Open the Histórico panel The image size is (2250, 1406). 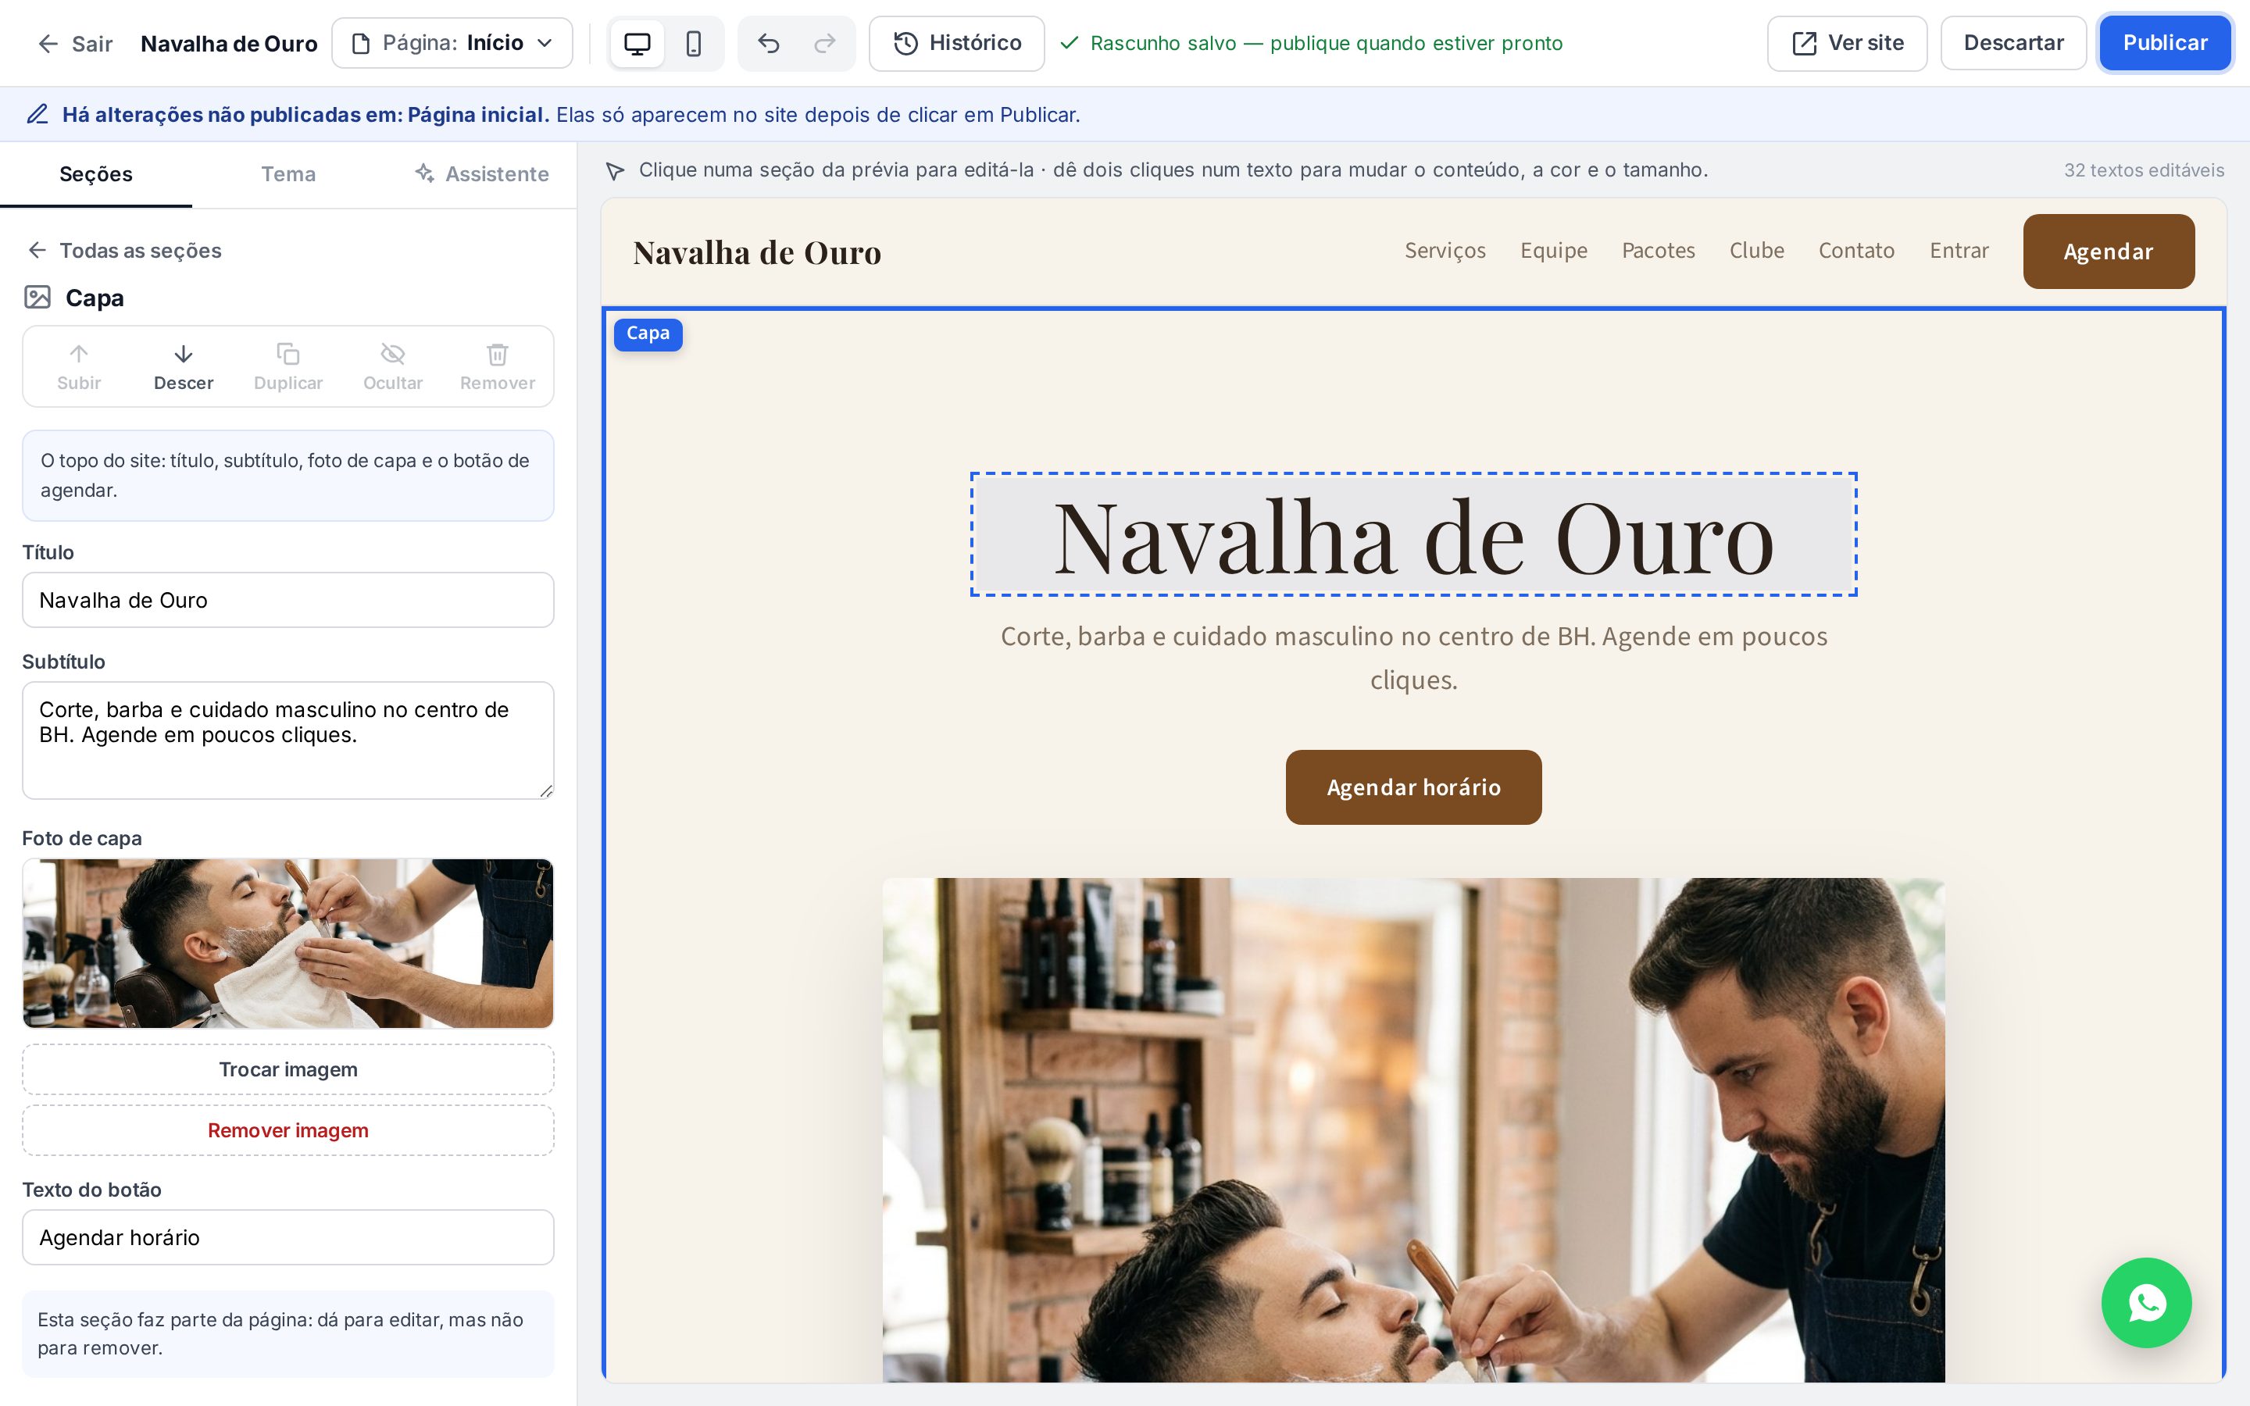[x=957, y=43]
